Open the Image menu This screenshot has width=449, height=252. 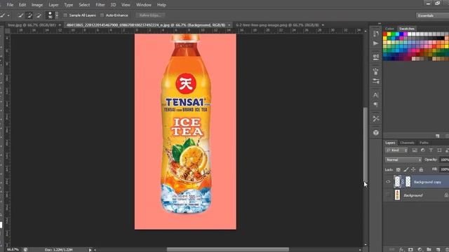[37, 5]
